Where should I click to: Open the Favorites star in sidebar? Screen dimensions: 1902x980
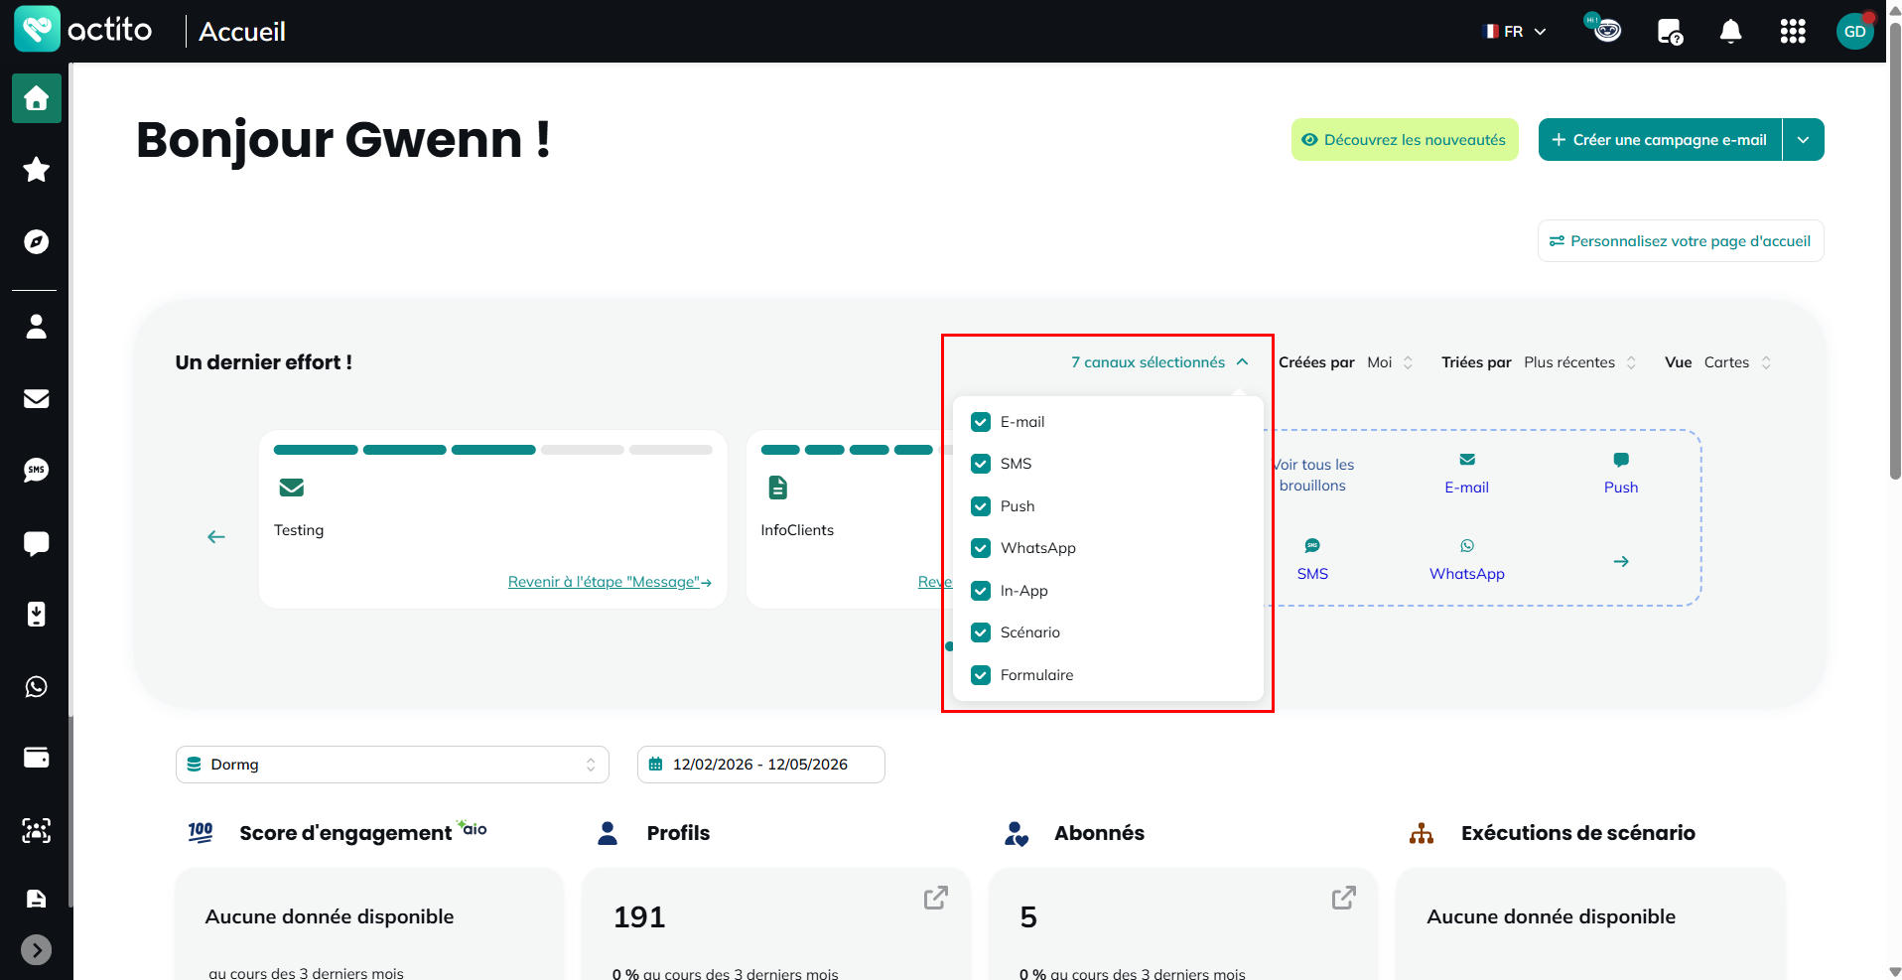point(37,170)
